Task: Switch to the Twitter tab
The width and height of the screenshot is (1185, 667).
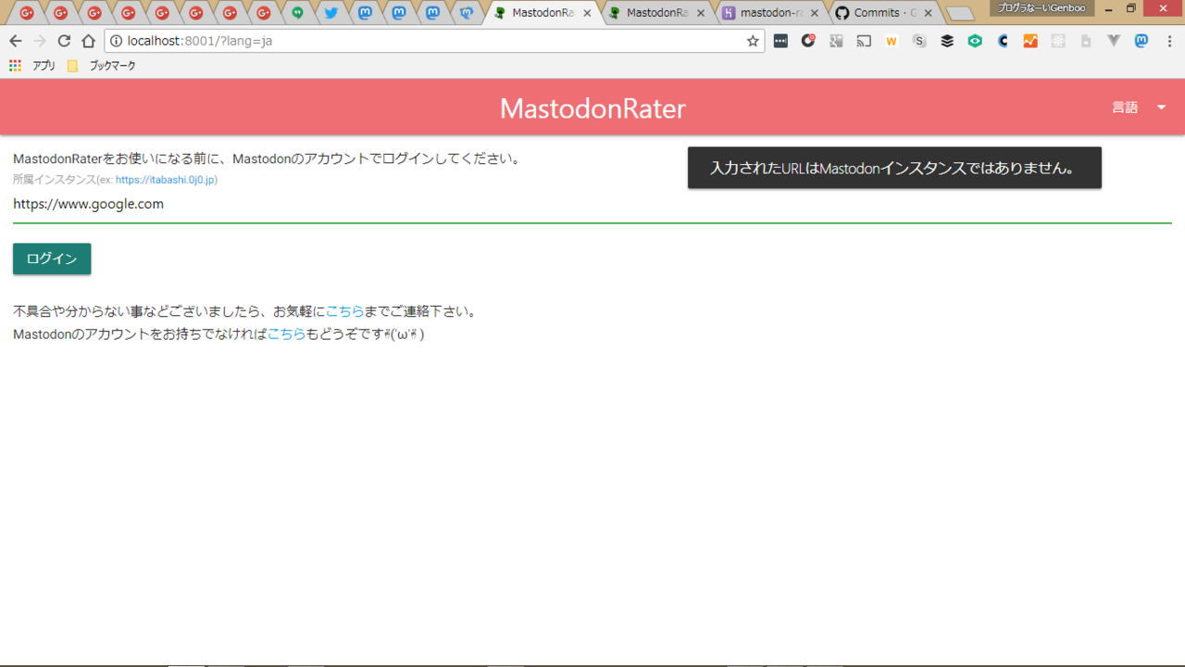Action: (x=331, y=13)
